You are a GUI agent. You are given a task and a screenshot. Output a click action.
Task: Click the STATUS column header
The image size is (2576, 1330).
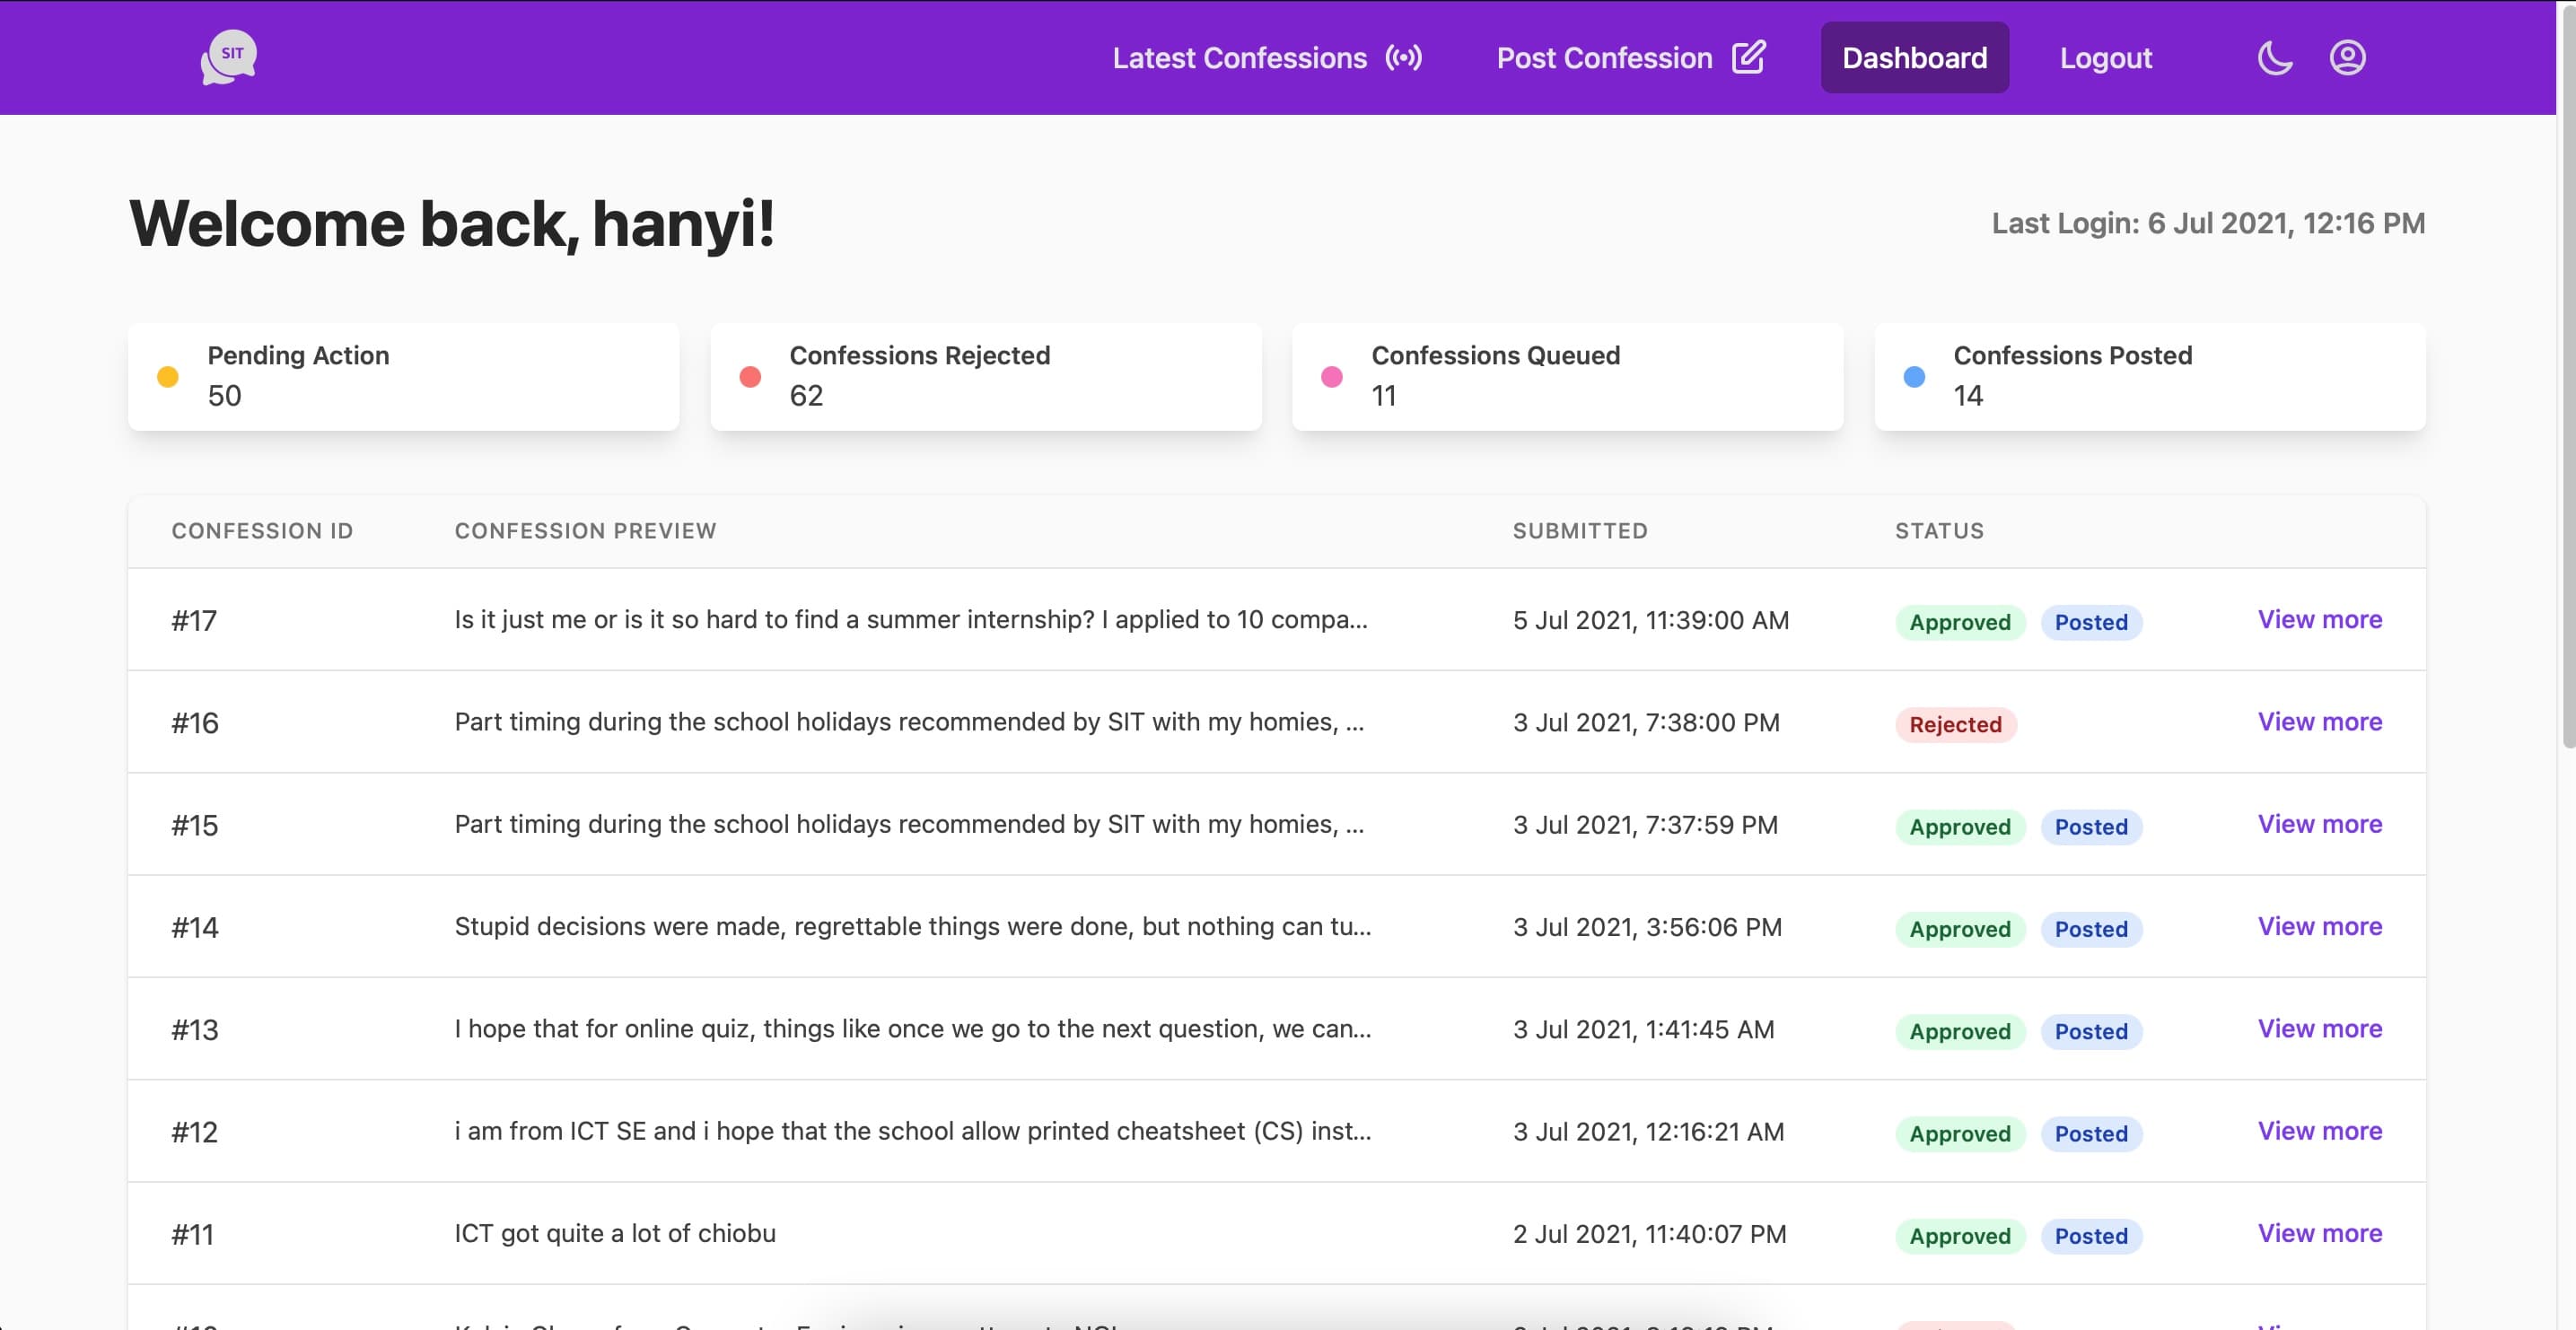(1939, 531)
